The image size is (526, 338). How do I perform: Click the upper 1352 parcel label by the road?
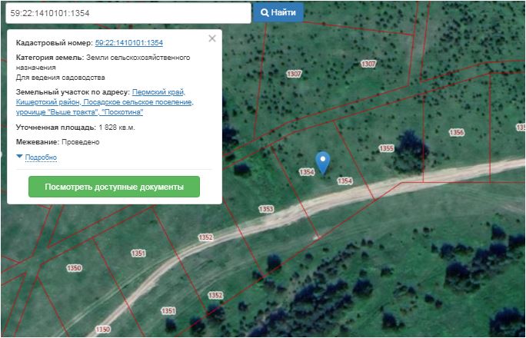tap(205, 237)
